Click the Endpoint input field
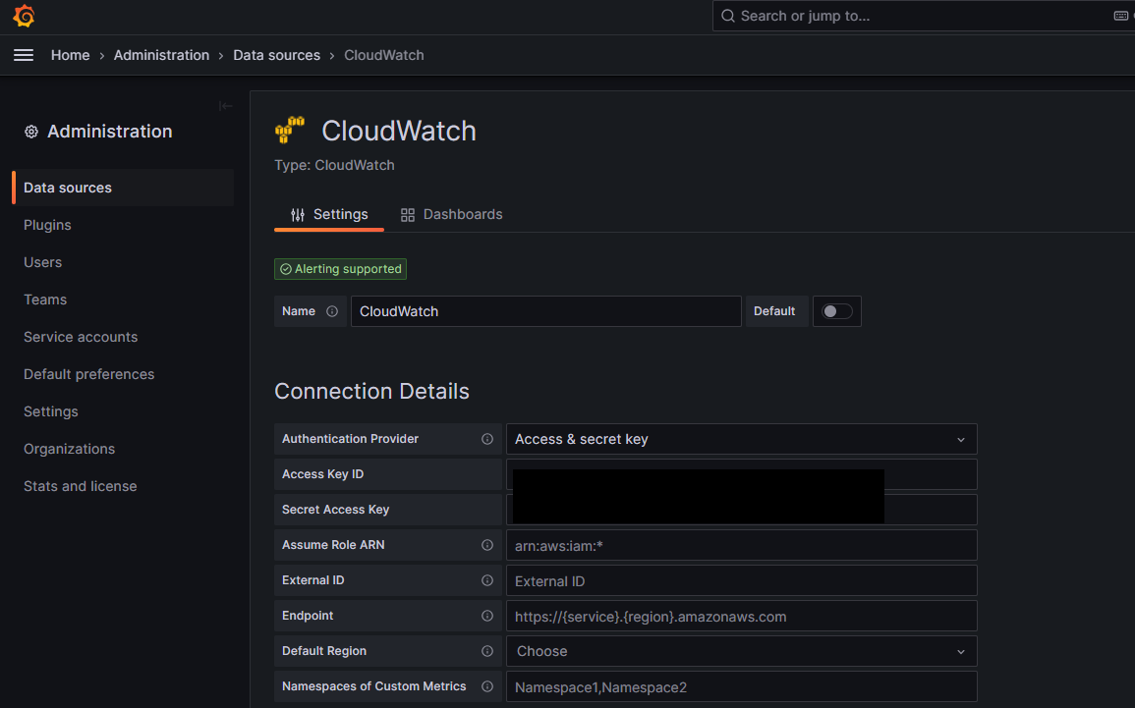Screen dimensions: 1135x708 point(741,616)
